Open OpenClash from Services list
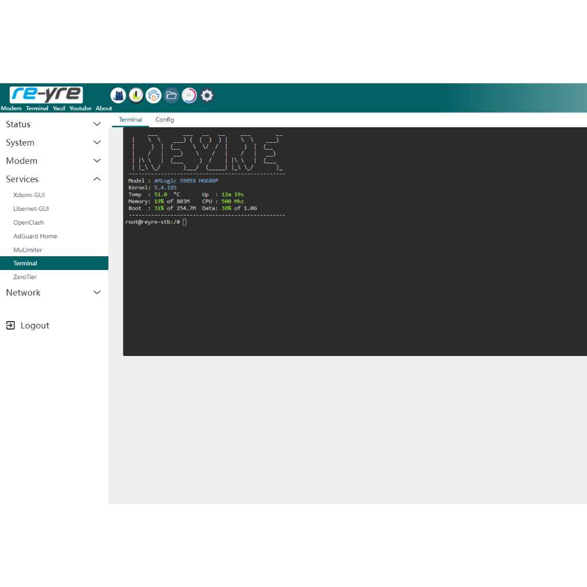Image resolution: width=587 pixels, height=587 pixels. (x=29, y=222)
